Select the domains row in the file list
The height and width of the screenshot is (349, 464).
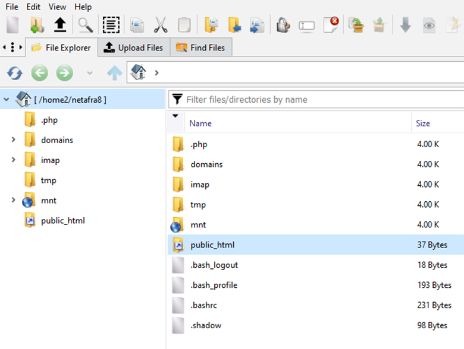point(315,164)
